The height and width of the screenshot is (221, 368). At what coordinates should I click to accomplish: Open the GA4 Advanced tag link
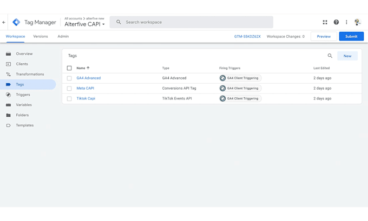coord(88,78)
